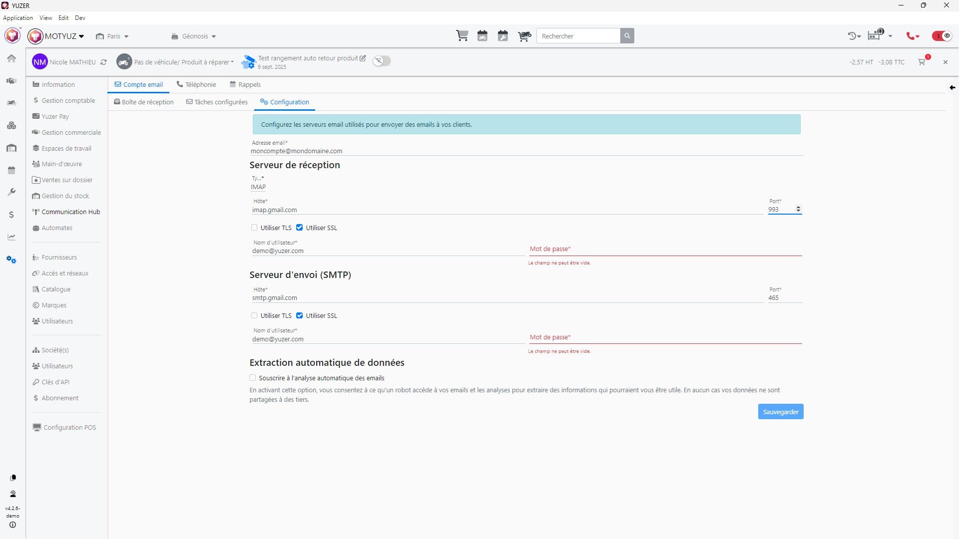
Task: Increment the reception server port stepper
Action: pyautogui.click(x=798, y=207)
